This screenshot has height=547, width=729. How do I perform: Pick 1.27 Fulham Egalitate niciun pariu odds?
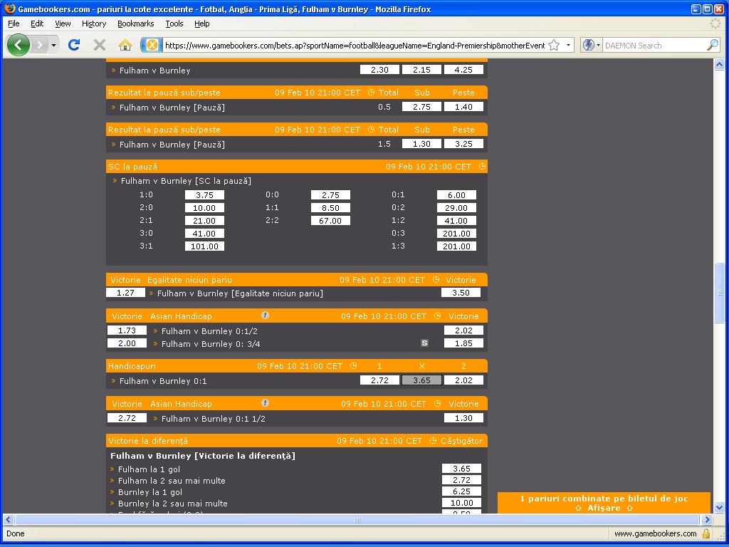tap(125, 293)
